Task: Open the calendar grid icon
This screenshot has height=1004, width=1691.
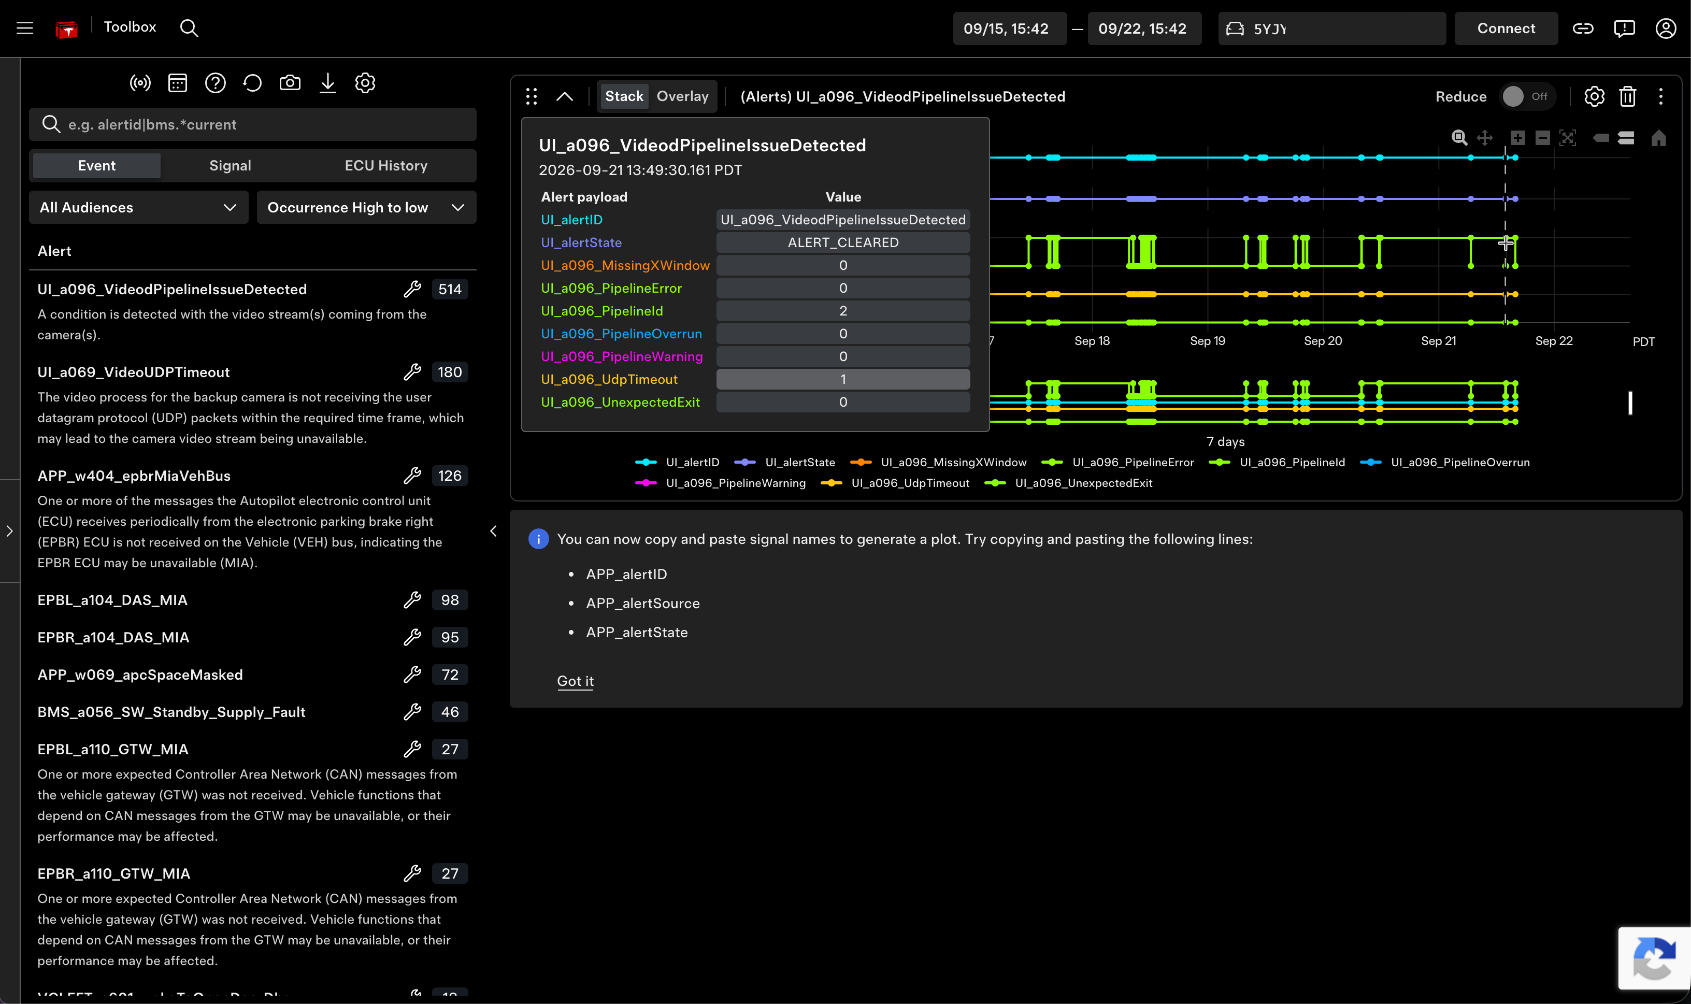Action: (177, 83)
